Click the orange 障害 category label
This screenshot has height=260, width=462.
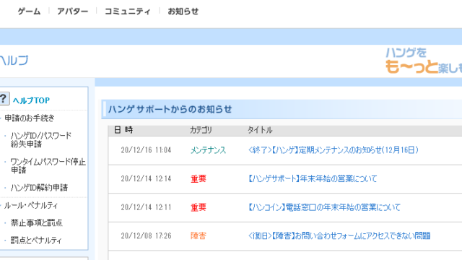[x=199, y=236]
